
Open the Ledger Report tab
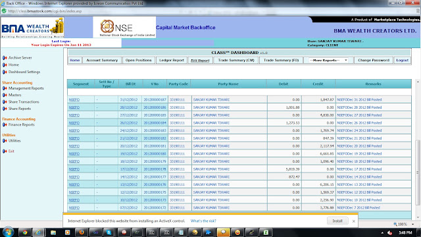(172, 60)
